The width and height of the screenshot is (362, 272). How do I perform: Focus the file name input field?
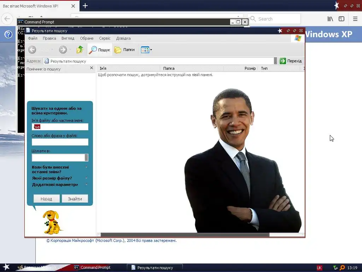click(60, 127)
